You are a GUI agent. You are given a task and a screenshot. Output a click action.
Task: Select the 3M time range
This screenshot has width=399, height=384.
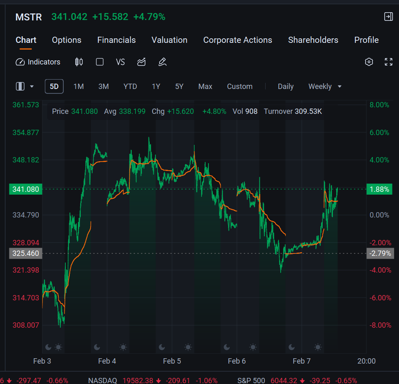tap(104, 87)
